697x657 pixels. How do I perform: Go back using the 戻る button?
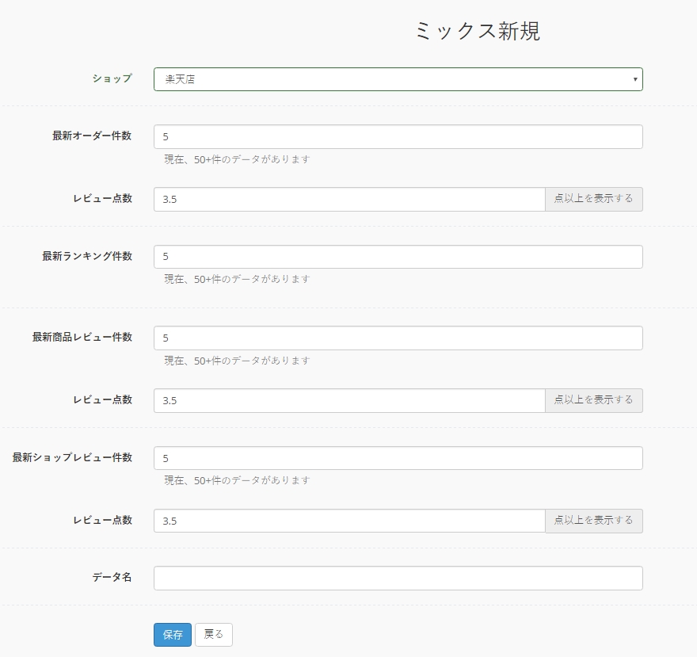213,635
